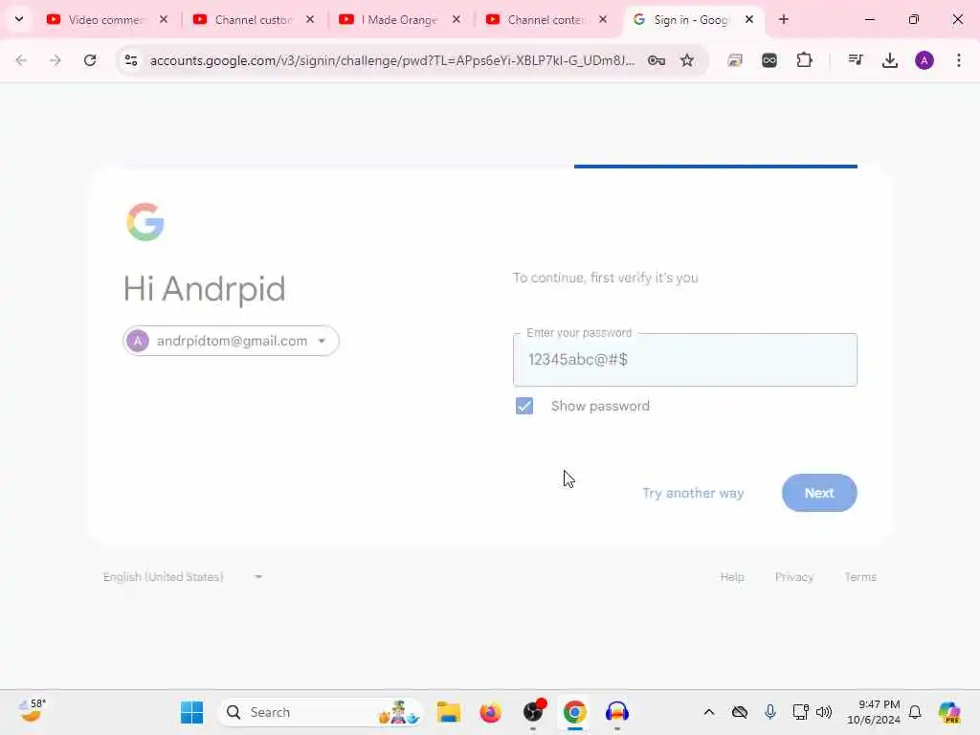The width and height of the screenshot is (980, 735).
Task: Open the Help link
Action: [x=732, y=576]
